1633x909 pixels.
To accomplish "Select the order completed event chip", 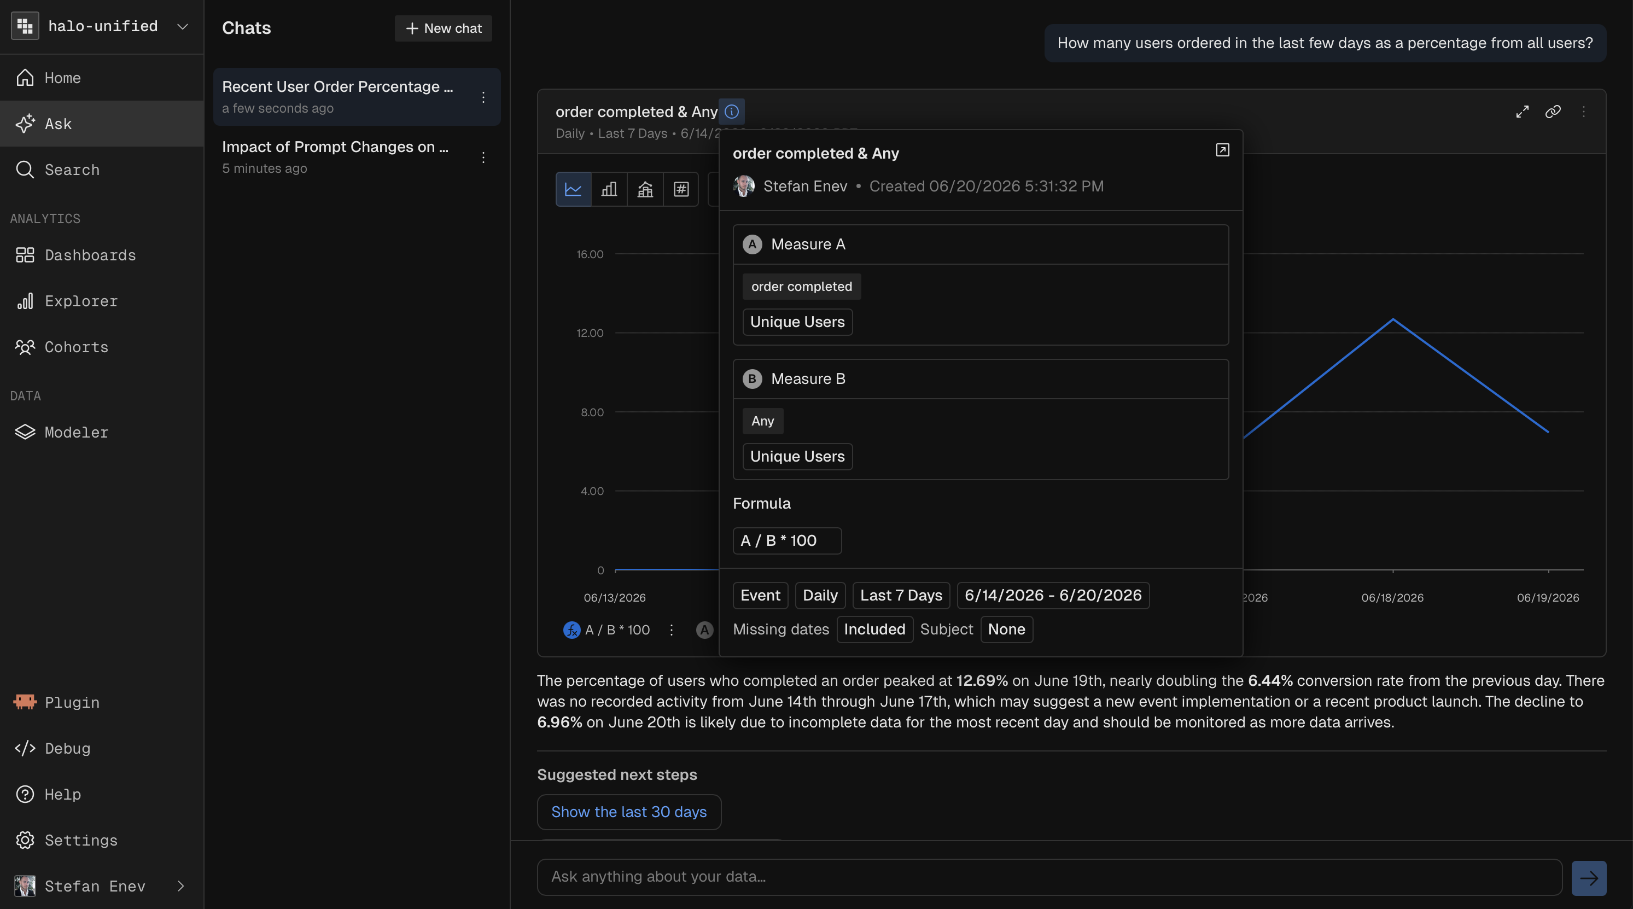I will pos(802,287).
